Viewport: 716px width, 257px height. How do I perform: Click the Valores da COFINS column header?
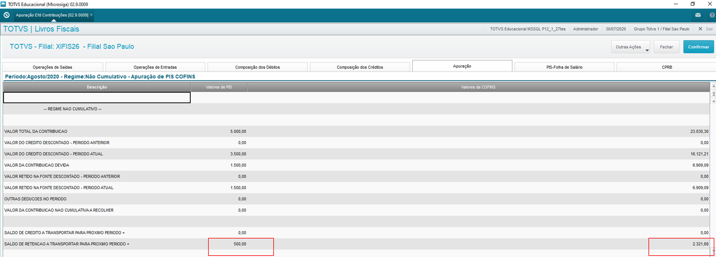[x=478, y=87]
